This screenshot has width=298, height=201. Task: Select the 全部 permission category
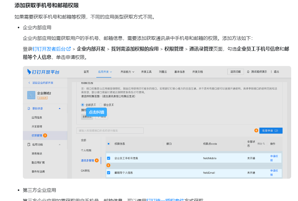(x=84, y=140)
